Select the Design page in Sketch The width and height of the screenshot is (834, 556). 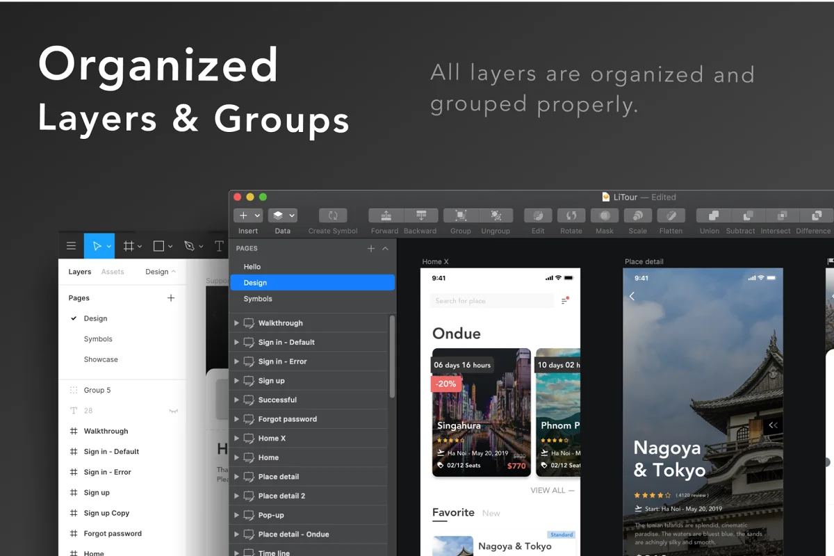(x=312, y=283)
